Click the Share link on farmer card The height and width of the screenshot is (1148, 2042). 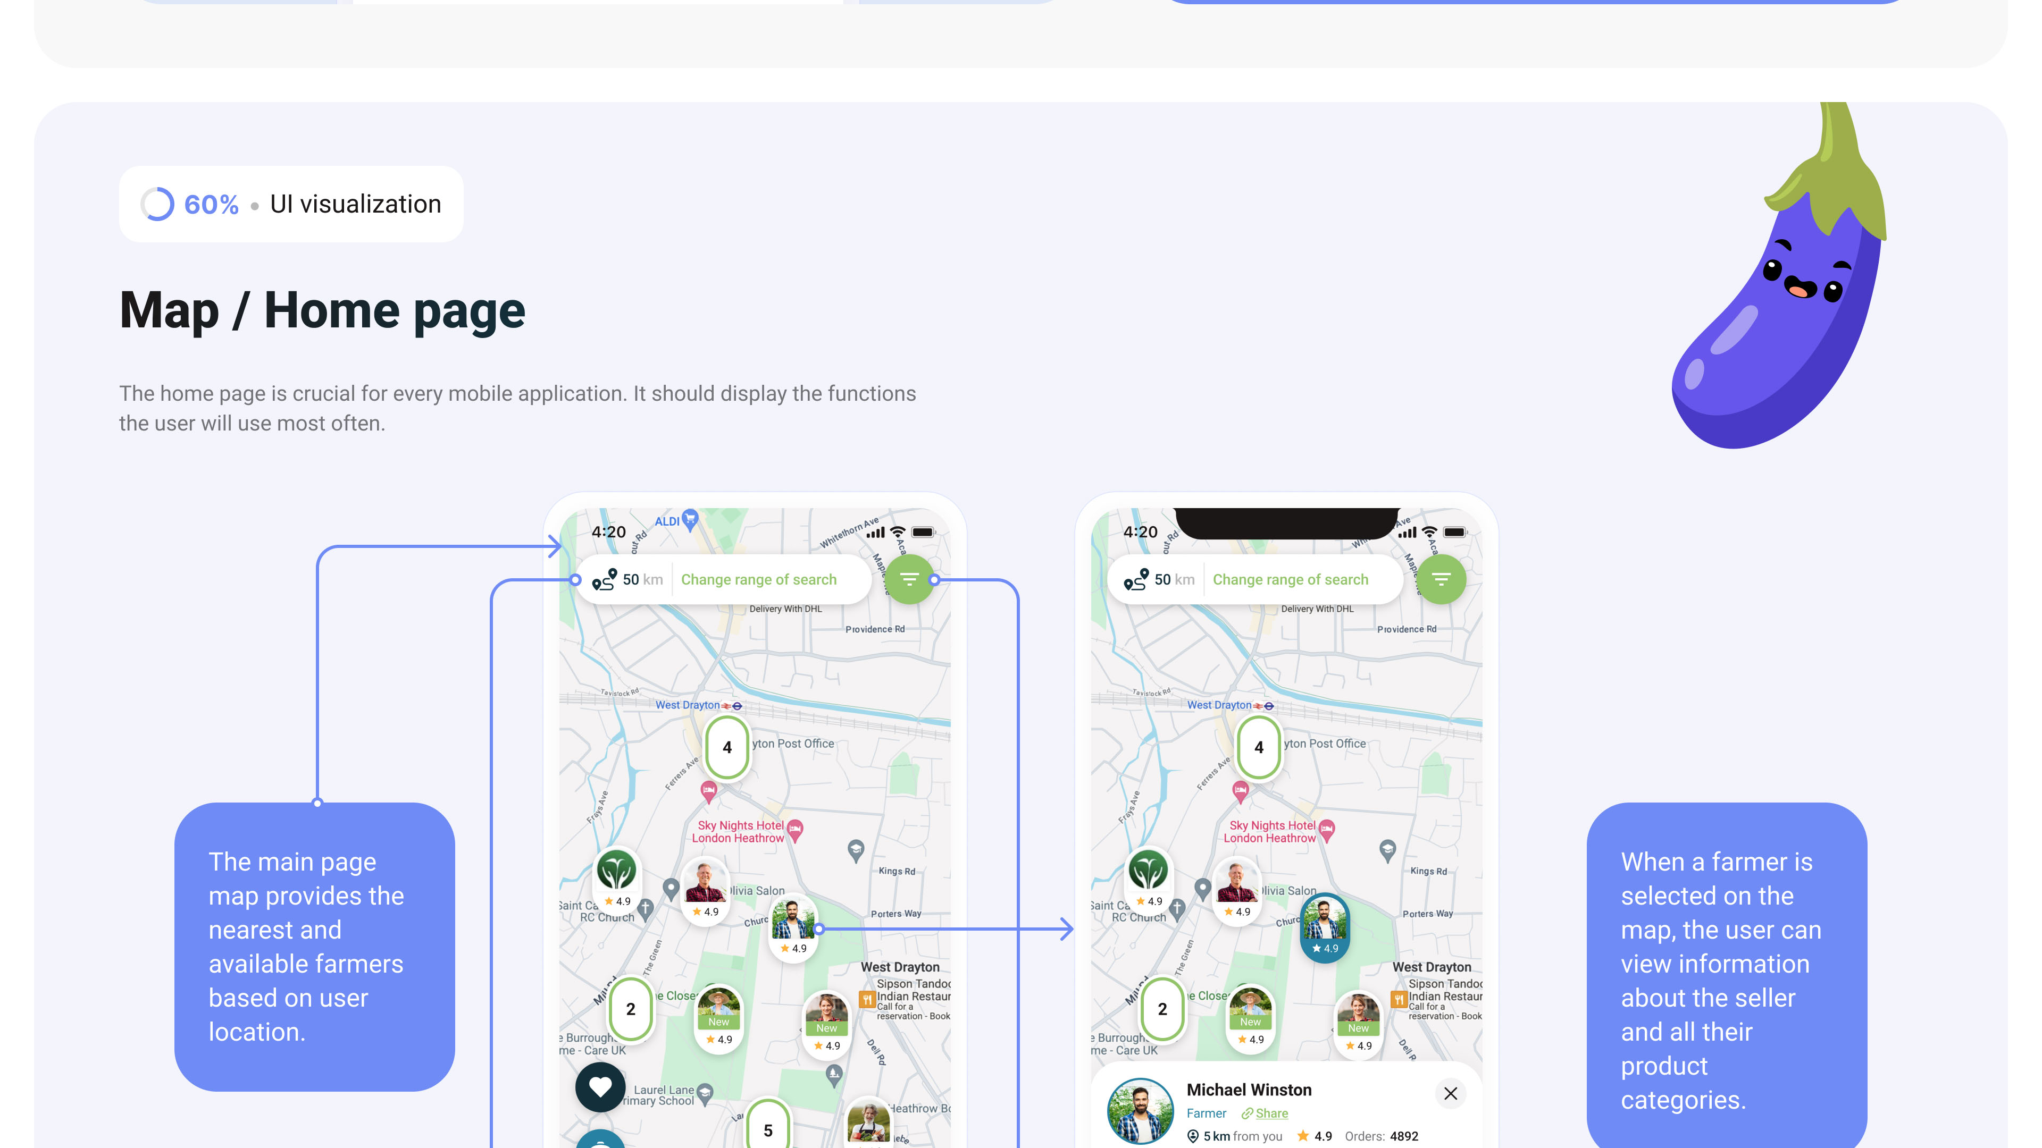pos(1265,1113)
